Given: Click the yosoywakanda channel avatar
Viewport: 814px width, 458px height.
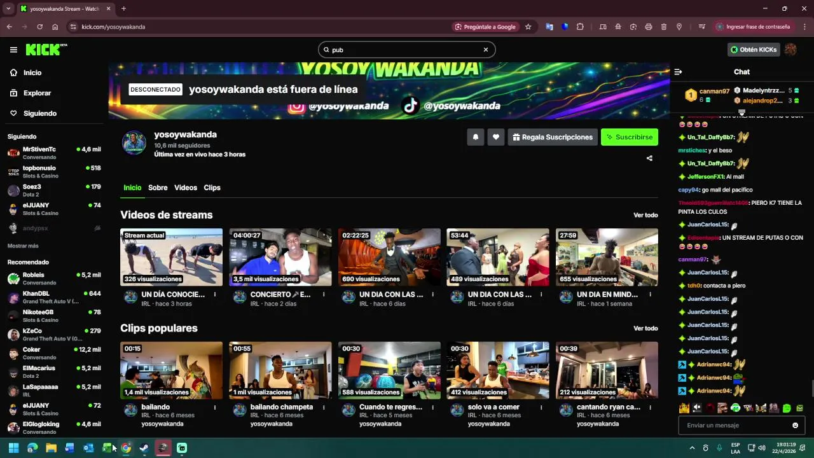Looking at the screenshot, I should [x=134, y=143].
